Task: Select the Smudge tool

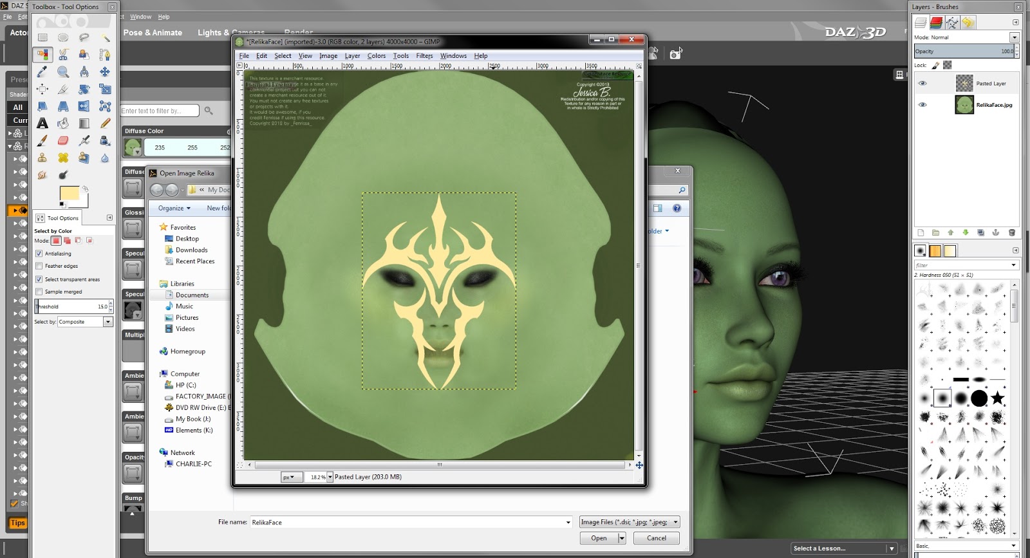Action: pos(42,174)
